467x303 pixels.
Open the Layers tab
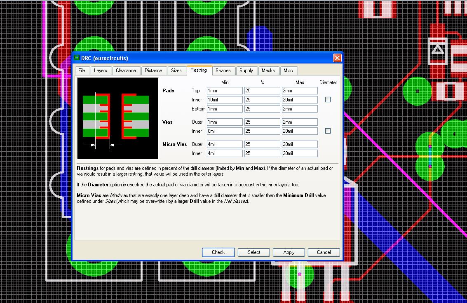point(100,70)
